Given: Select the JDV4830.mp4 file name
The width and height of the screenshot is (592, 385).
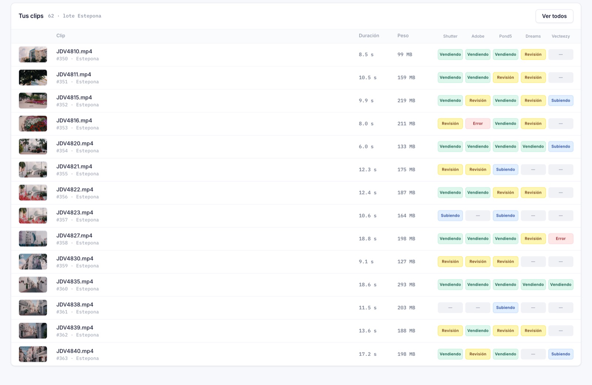Looking at the screenshot, I should coord(75,258).
